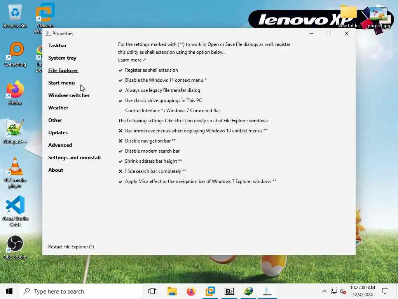Image resolution: width=398 pixels, height=299 pixels.
Task: Switch to Firefox in the taskbar
Action: click(x=191, y=291)
